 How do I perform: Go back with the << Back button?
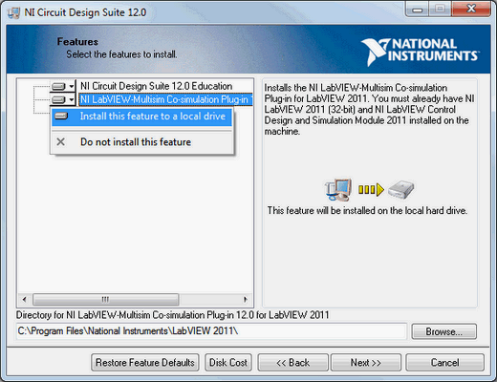(x=292, y=363)
